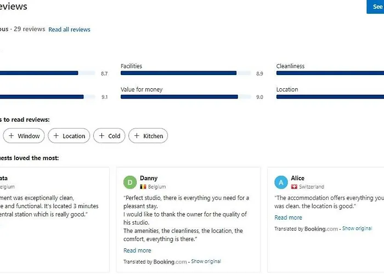Expand Alice's review with Read more

pos(288,218)
